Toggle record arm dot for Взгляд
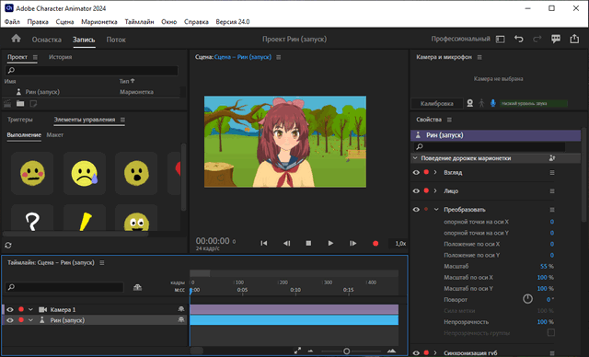The width and height of the screenshot is (589, 357). click(426, 172)
